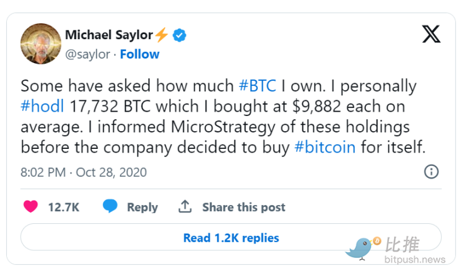This screenshot has width=457, height=275.
Task: Click the share upload arrow icon
Action: click(185, 206)
